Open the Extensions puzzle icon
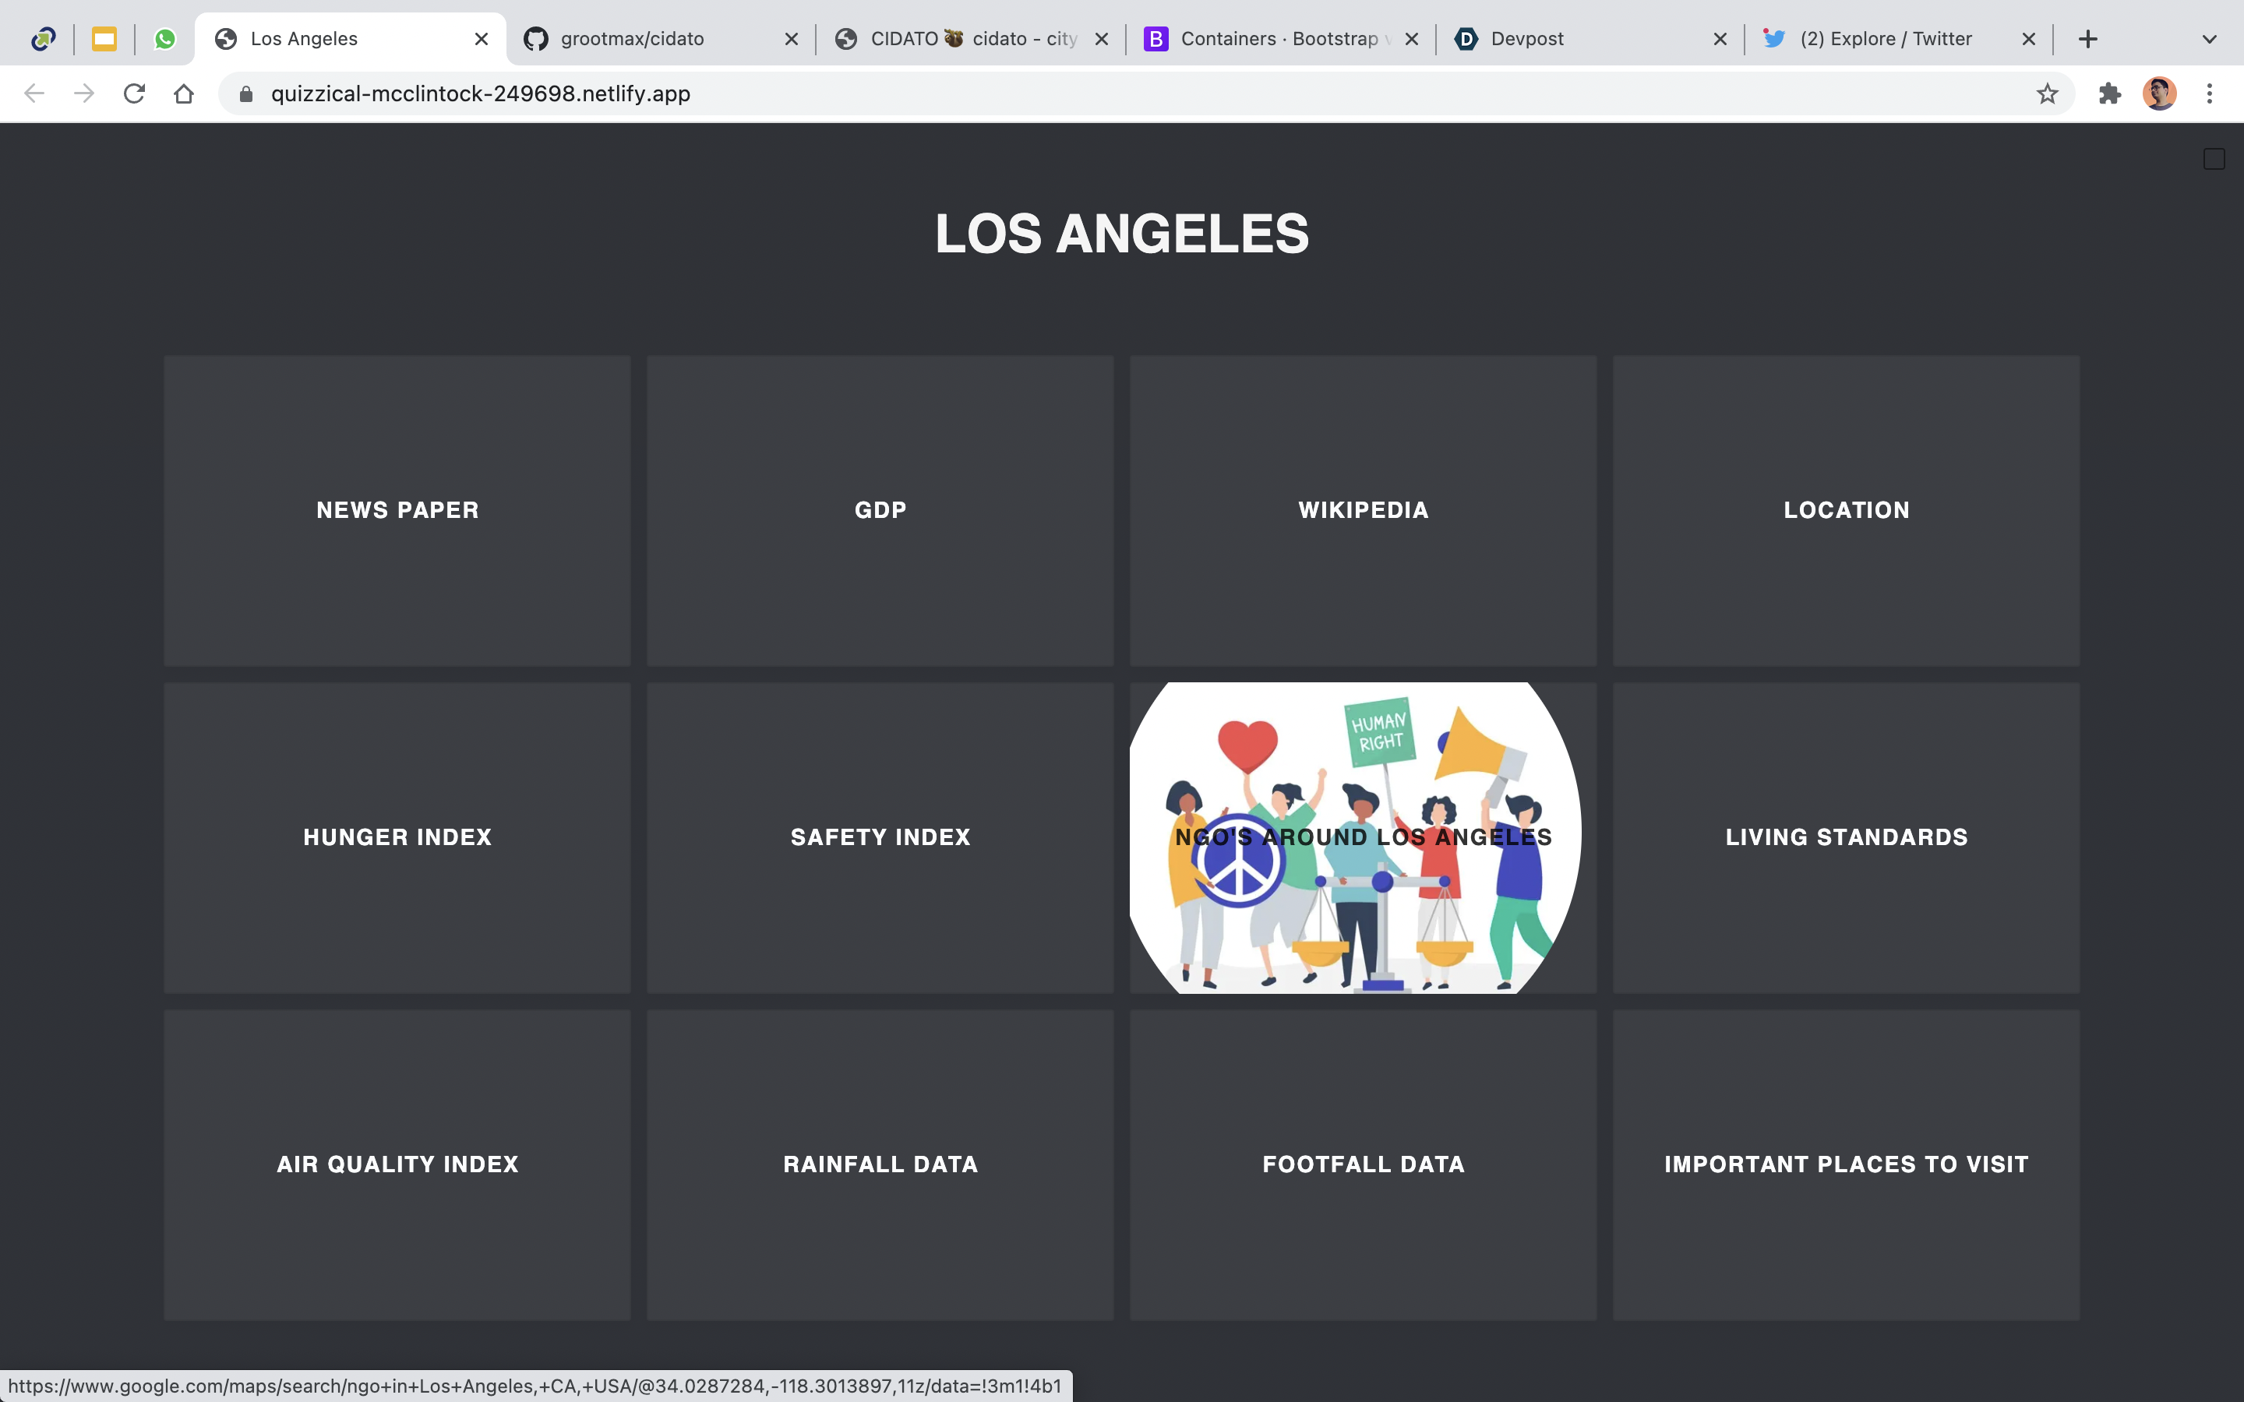The width and height of the screenshot is (2244, 1402). [2109, 93]
